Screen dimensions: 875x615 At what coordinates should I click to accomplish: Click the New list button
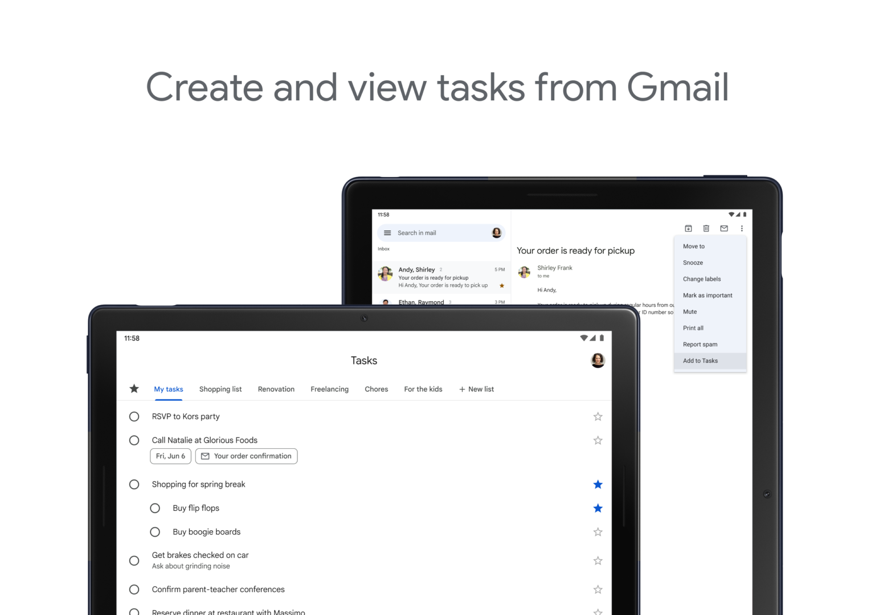(476, 389)
